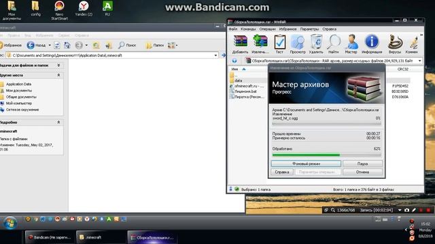The width and height of the screenshot is (435, 244).
Task: Click the taskbar clock showing 15:02
Action: coord(425,224)
